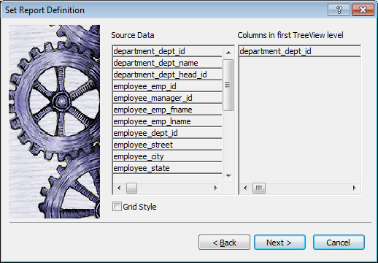Select employee_city in Source Data

pos(167,156)
